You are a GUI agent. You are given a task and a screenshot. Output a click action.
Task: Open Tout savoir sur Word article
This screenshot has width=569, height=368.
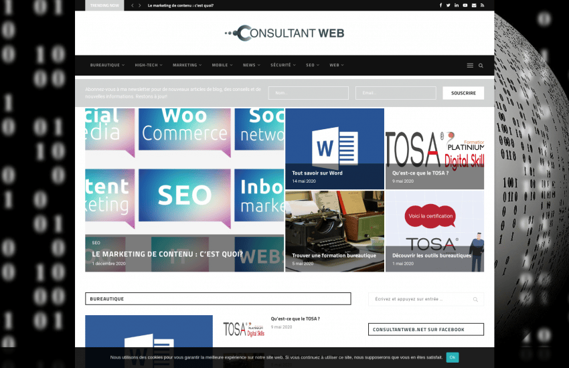point(317,173)
